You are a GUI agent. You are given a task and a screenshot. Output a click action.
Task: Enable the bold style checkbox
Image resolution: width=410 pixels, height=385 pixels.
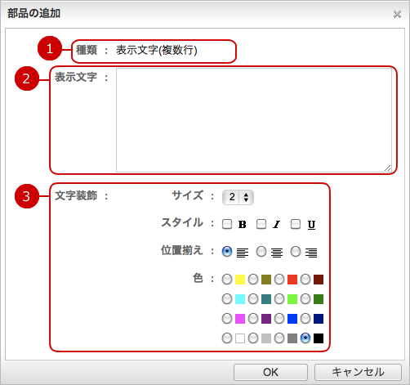(x=227, y=224)
